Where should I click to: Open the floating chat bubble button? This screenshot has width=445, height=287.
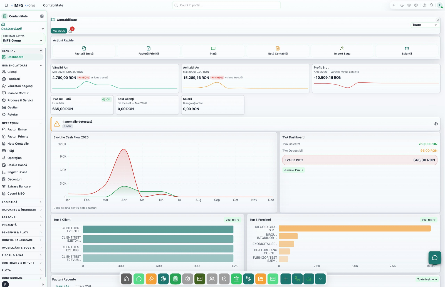[435, 258]
